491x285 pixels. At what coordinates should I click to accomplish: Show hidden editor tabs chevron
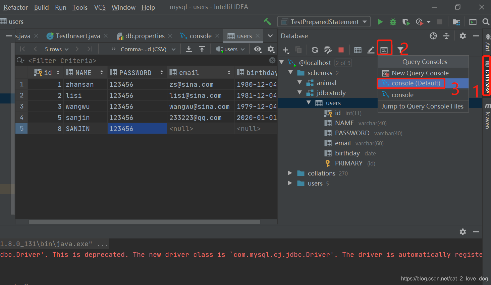coord(270,36)
